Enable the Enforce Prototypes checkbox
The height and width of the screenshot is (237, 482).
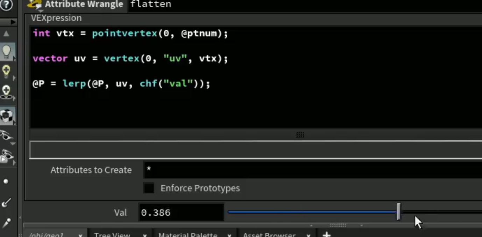point(149,188)
